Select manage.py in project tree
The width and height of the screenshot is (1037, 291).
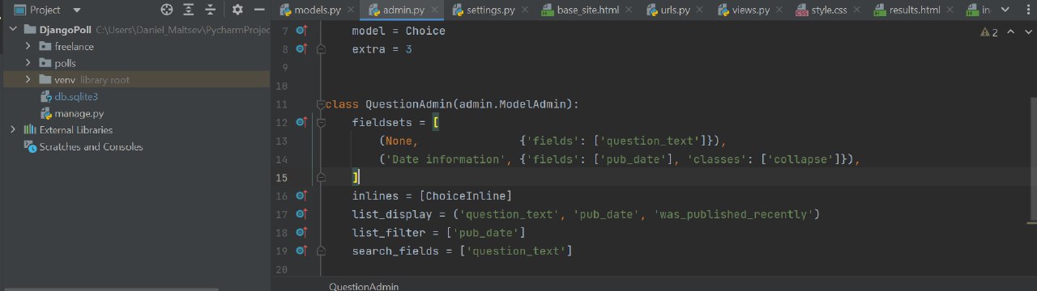point(72,113)
